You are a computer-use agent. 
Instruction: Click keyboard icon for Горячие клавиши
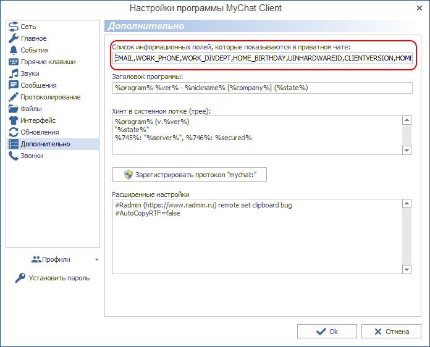click(x=14, y=62)
